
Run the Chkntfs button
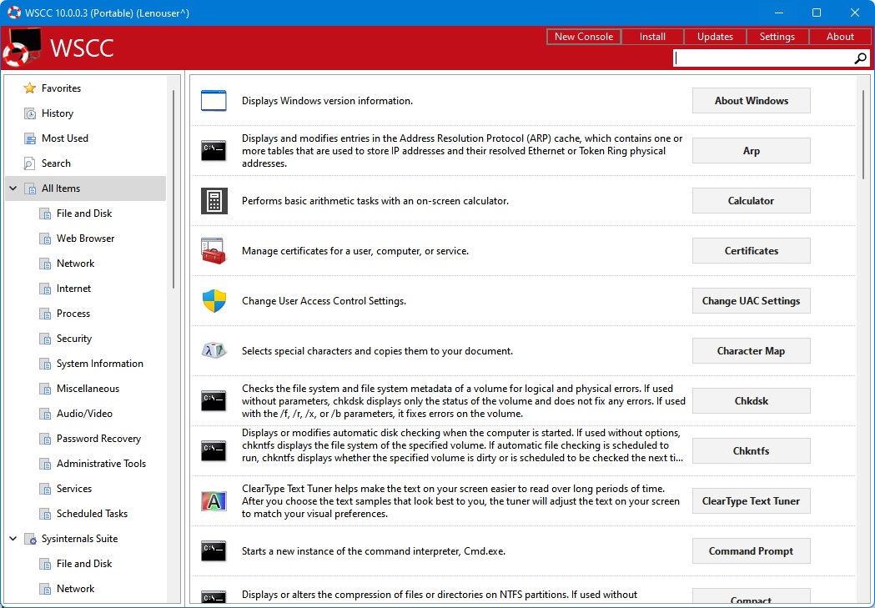click(x=751, y=450)
